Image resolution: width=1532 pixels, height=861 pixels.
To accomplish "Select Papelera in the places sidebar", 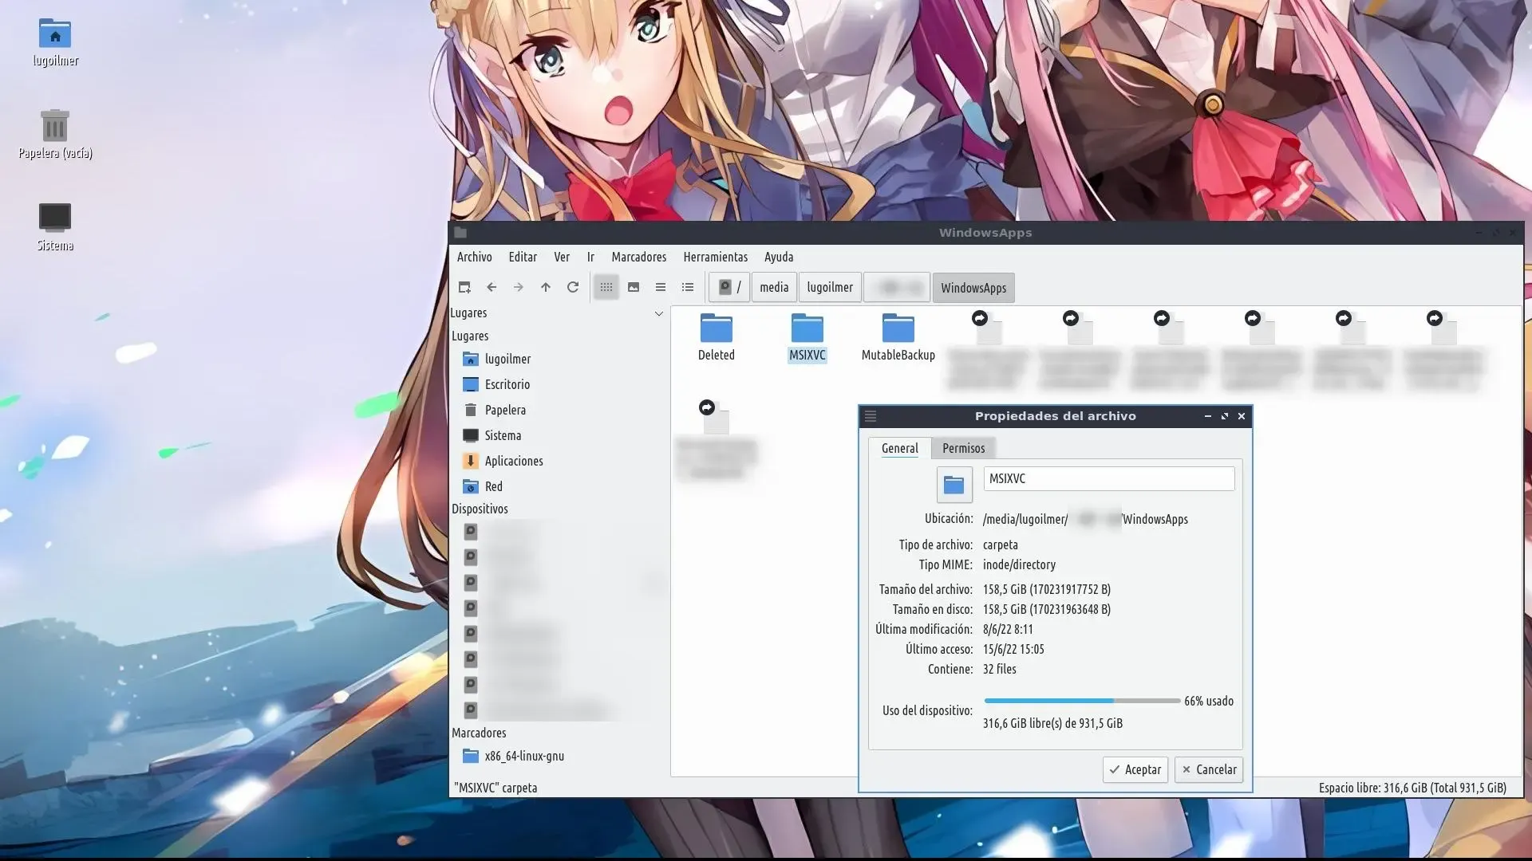I will click(505, 410).
